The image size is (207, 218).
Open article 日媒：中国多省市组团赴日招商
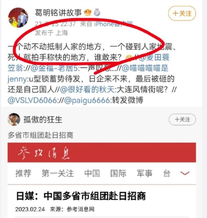pos(81,196)
